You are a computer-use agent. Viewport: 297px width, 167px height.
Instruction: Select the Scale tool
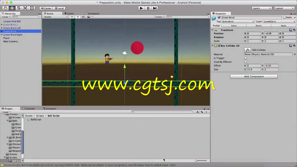click(x=25, y=8)
